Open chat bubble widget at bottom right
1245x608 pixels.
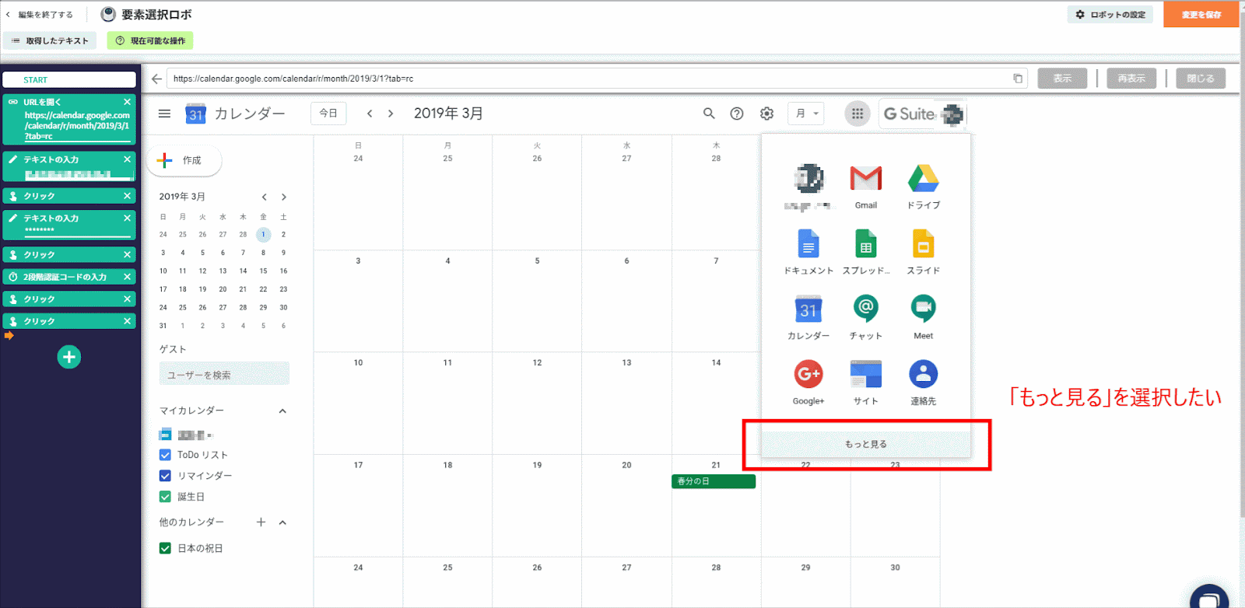coord(1209,598)
